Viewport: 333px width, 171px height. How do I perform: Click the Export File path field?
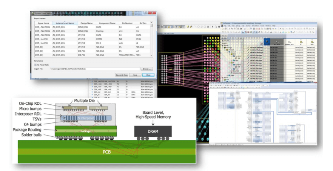point(94,69)
